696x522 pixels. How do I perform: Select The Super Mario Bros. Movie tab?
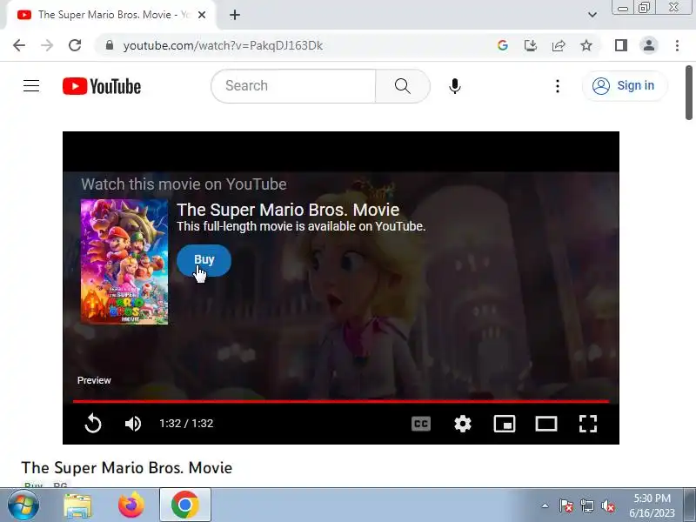click(111, 15)
